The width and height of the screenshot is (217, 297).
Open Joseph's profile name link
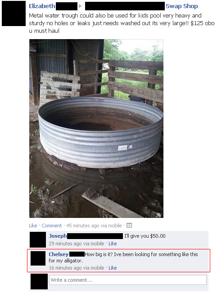[58, 236]
